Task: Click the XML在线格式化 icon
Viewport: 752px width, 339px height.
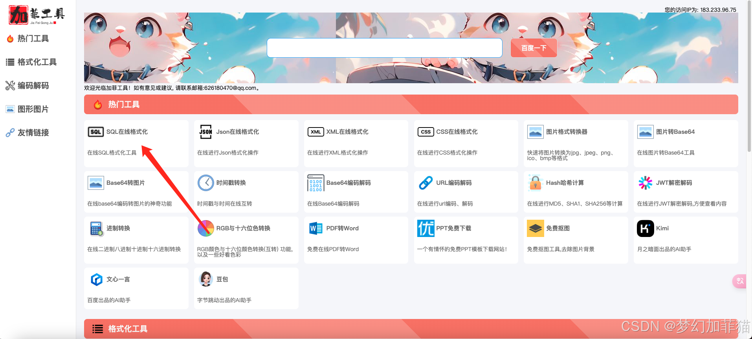Action: tap(316, 132)
